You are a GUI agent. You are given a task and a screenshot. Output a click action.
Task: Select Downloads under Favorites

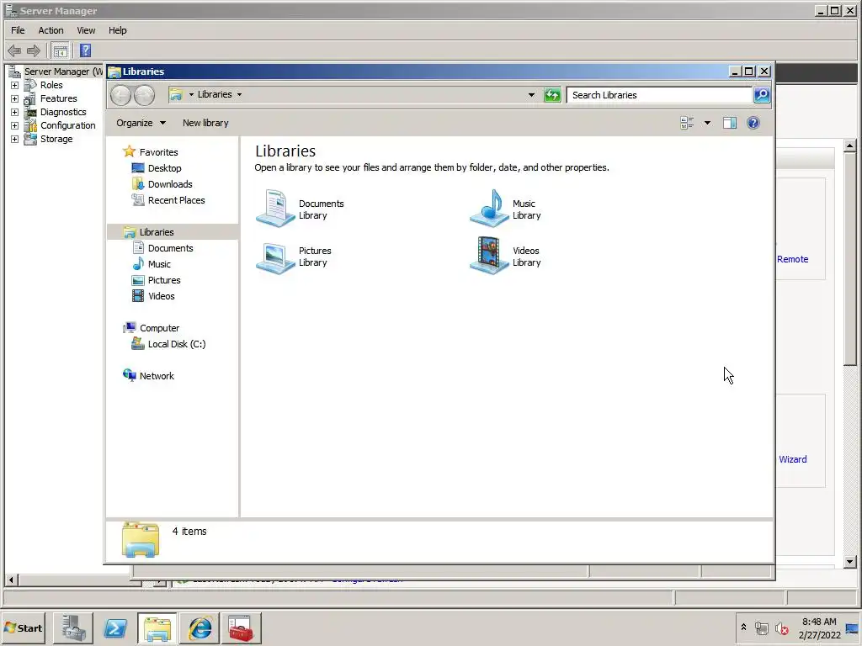[x=170, y=184]
